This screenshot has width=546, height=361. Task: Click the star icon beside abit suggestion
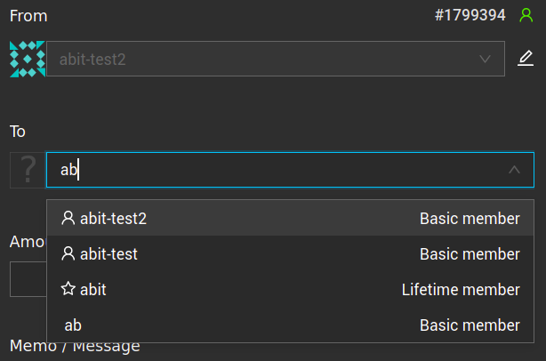point(68,290)
